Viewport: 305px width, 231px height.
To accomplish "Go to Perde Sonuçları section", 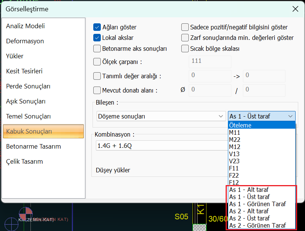I will pos(28,86).
